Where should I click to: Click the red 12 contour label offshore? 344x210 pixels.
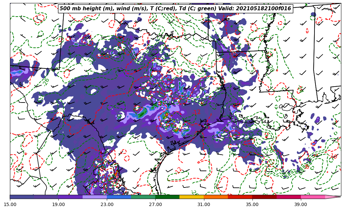tap(179, 170)
